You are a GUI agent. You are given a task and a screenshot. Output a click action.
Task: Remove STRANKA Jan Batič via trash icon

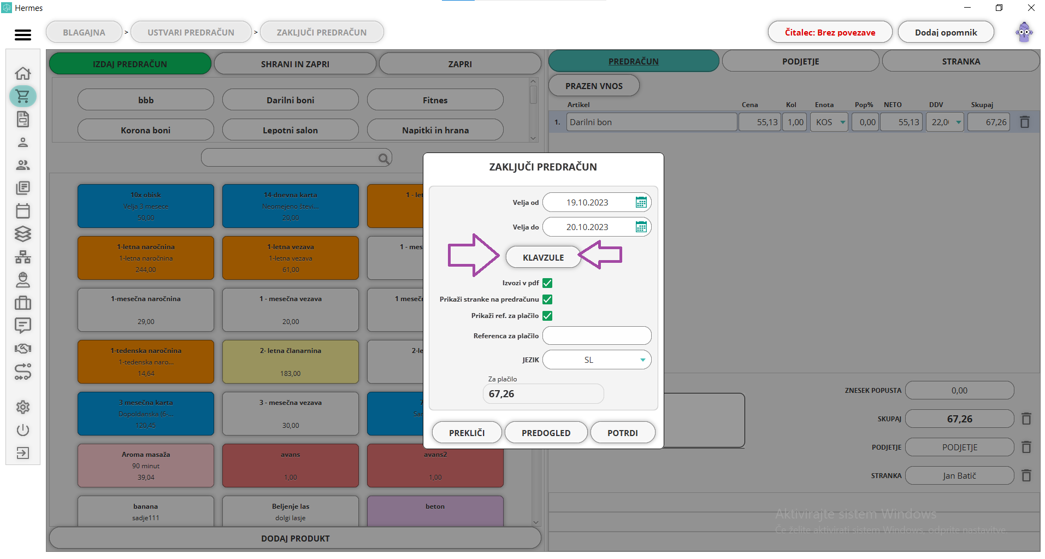[1026, 475]
